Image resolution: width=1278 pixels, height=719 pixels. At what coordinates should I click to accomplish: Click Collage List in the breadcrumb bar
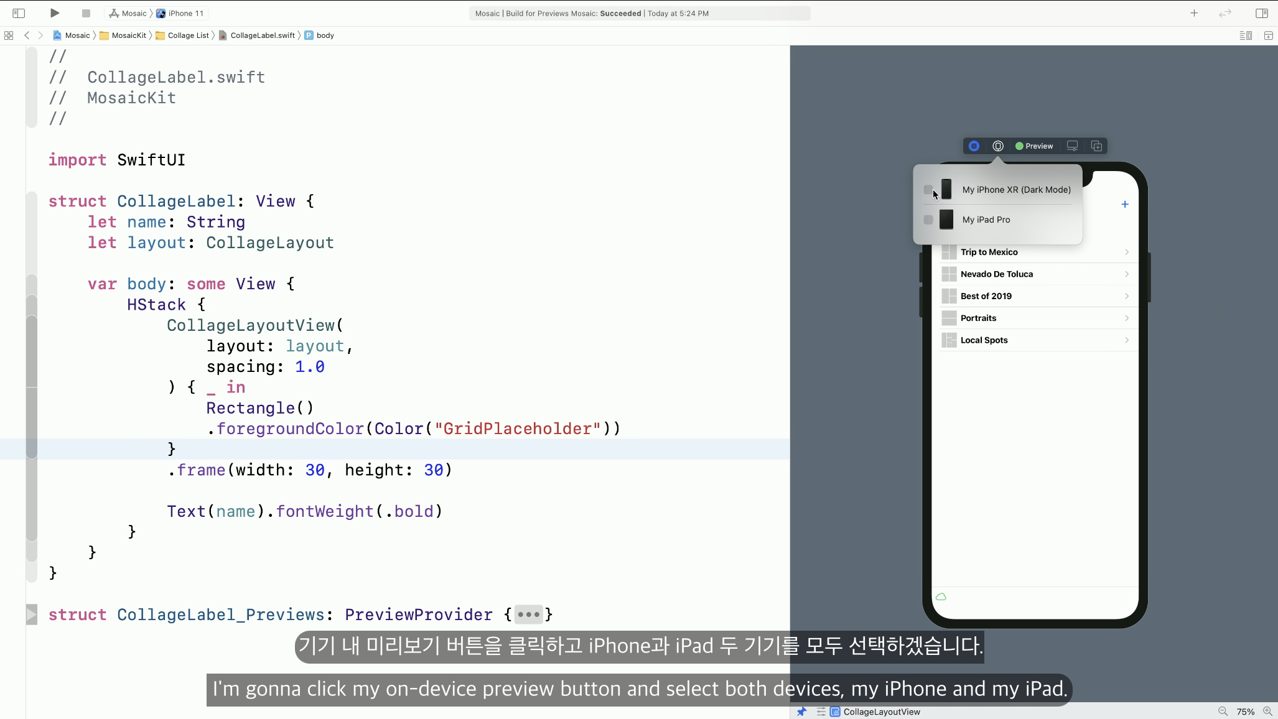(188, 35)
